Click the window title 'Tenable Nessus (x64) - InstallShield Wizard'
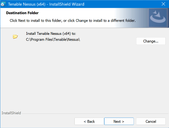The width and height of the screenshot is (169, 128). 46,4
